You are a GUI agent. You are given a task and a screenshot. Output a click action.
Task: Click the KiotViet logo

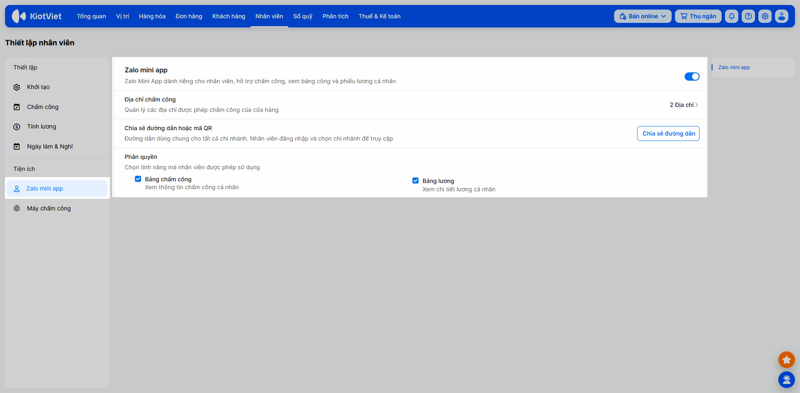[37, 16]
